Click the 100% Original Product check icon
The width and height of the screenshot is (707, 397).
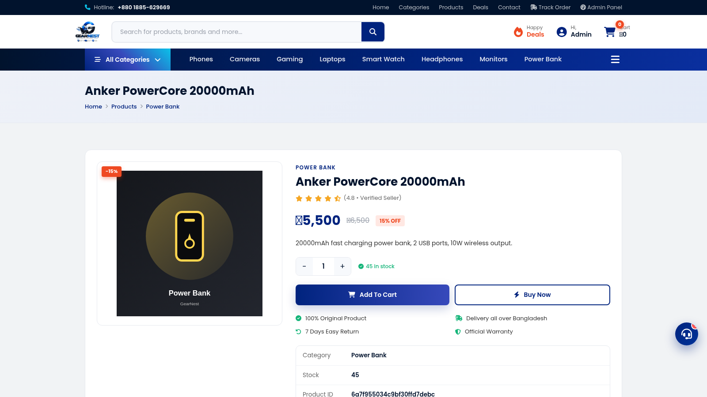299,318
